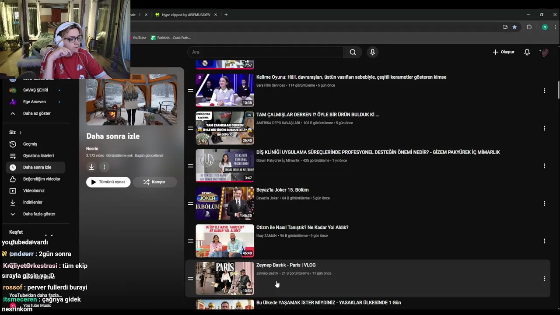560x315 pixels.
Task: Open the account avatar menu
Action: pos(545,52)
